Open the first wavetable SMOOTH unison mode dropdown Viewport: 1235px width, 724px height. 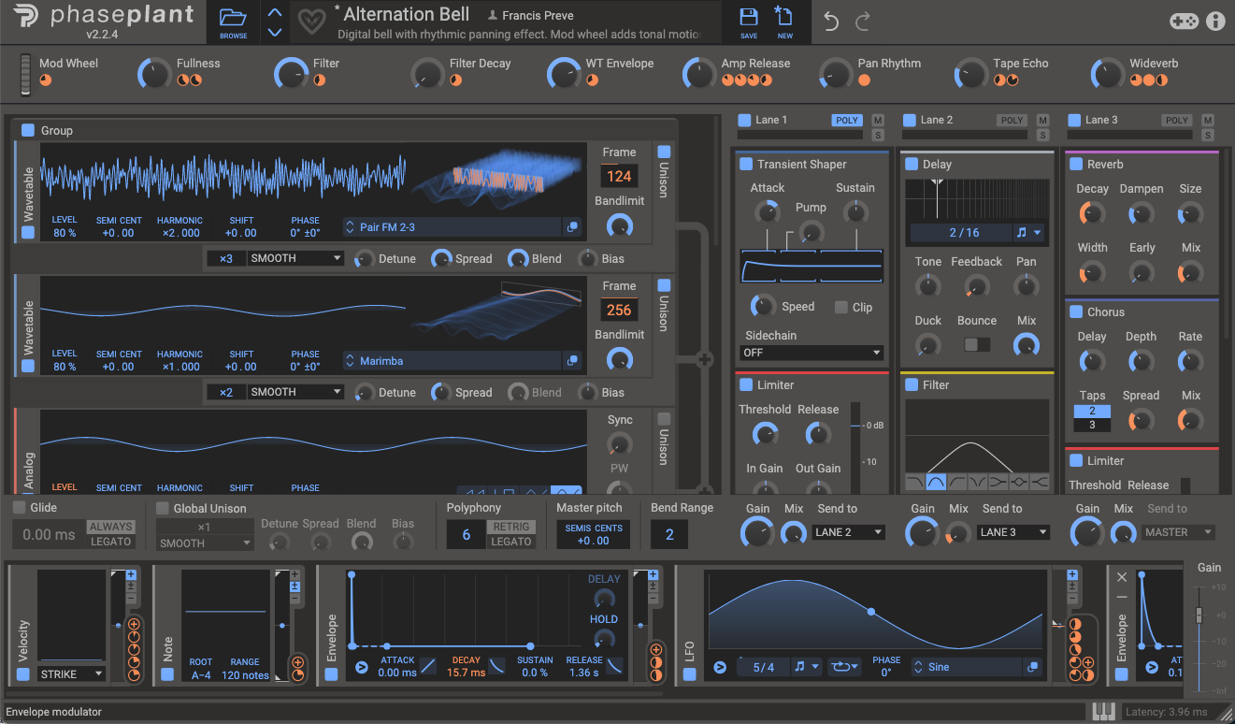point(296,258)
